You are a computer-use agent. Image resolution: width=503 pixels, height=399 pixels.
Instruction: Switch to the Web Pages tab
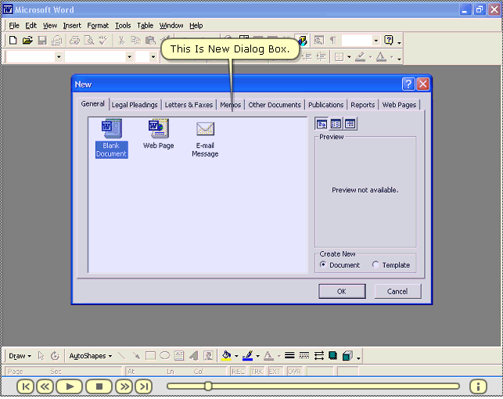pyautogui.click(x=399, y=105)
